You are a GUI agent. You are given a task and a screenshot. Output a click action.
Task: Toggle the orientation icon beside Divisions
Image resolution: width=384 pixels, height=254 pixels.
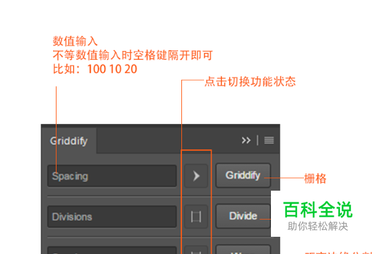(x=196, y=217)
